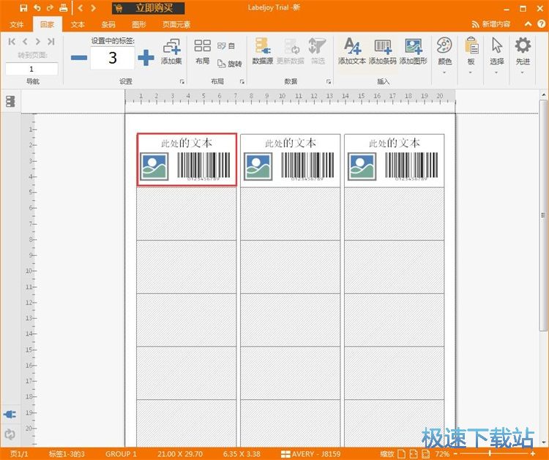Open the 颜色 color palette dropdown

tap(444, 56)
